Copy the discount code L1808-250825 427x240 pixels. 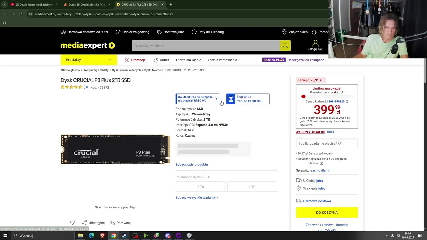347,101
